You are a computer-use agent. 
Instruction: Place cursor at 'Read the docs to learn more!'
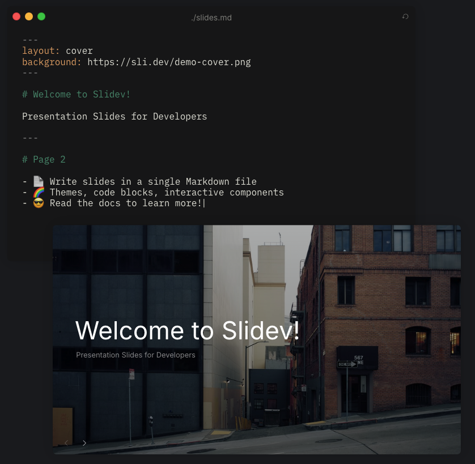tap(126, 203)
